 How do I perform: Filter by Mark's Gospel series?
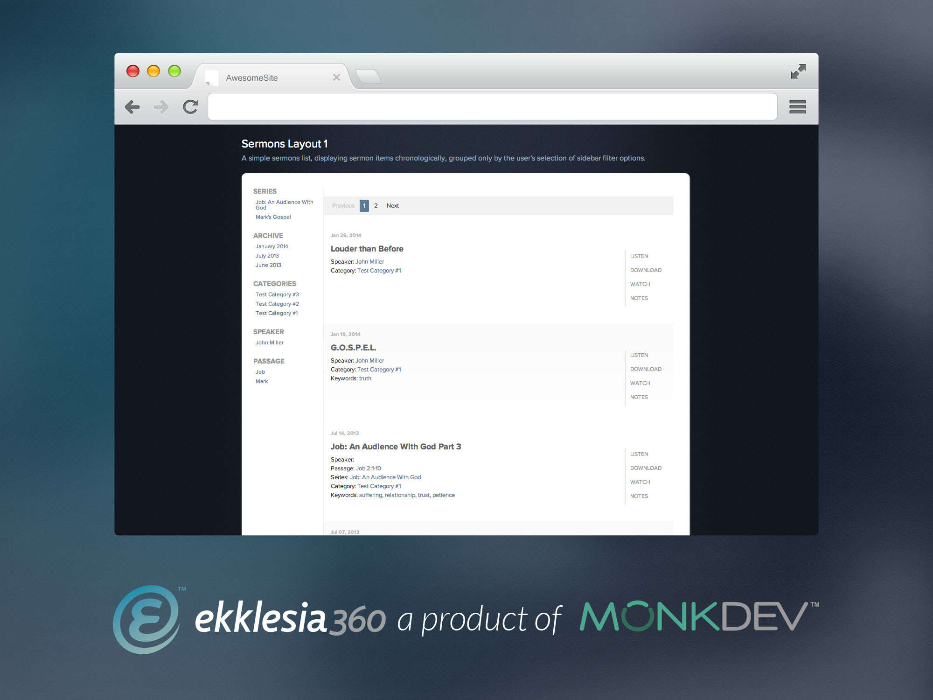click(273, 217)
